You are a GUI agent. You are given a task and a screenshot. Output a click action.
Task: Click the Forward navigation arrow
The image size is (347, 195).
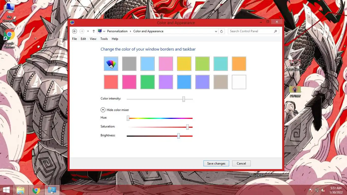[82, 31]
